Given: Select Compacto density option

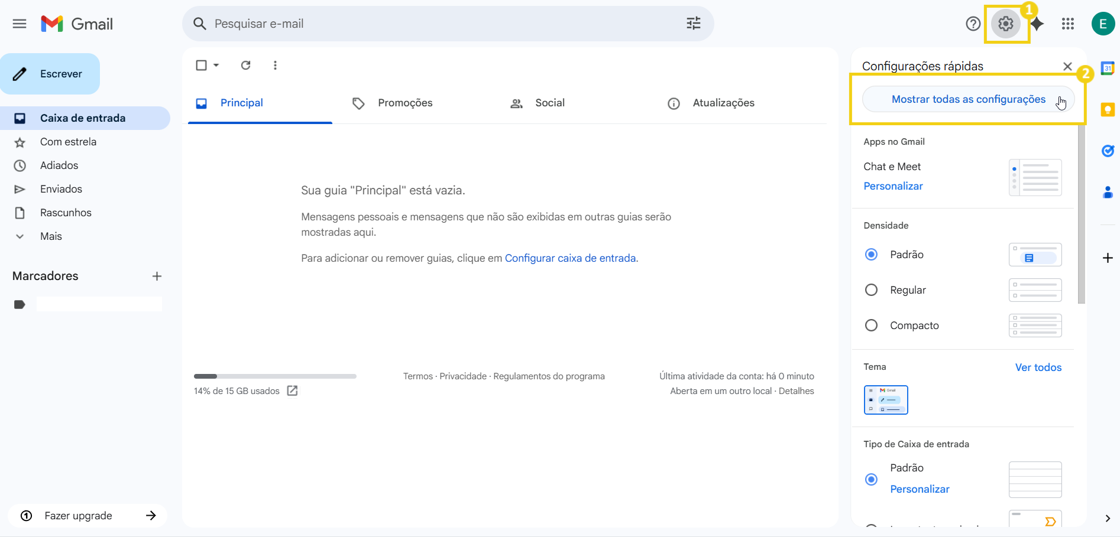Looking at the screenshot, I should pos(871,326).
